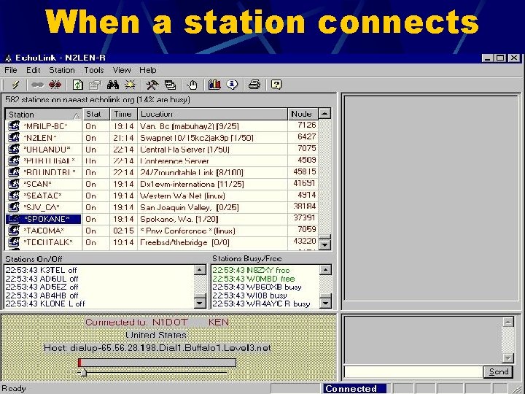Click the question mark Help icon
This screenshot has width=525, height=394.
[x=276, y=85]
